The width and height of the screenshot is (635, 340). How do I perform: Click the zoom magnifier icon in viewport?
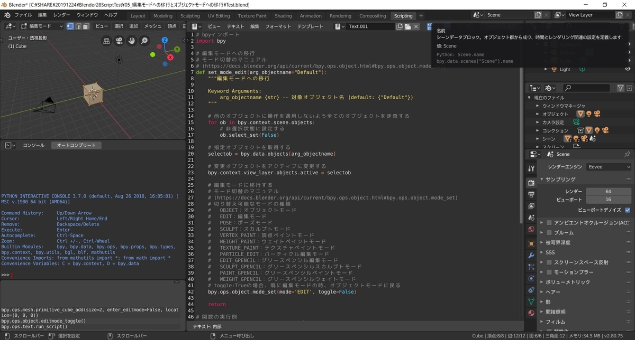pos(143,41)
